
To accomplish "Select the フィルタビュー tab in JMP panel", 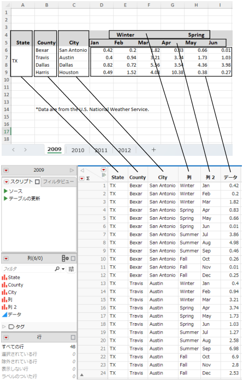I will tap(58, 182).
